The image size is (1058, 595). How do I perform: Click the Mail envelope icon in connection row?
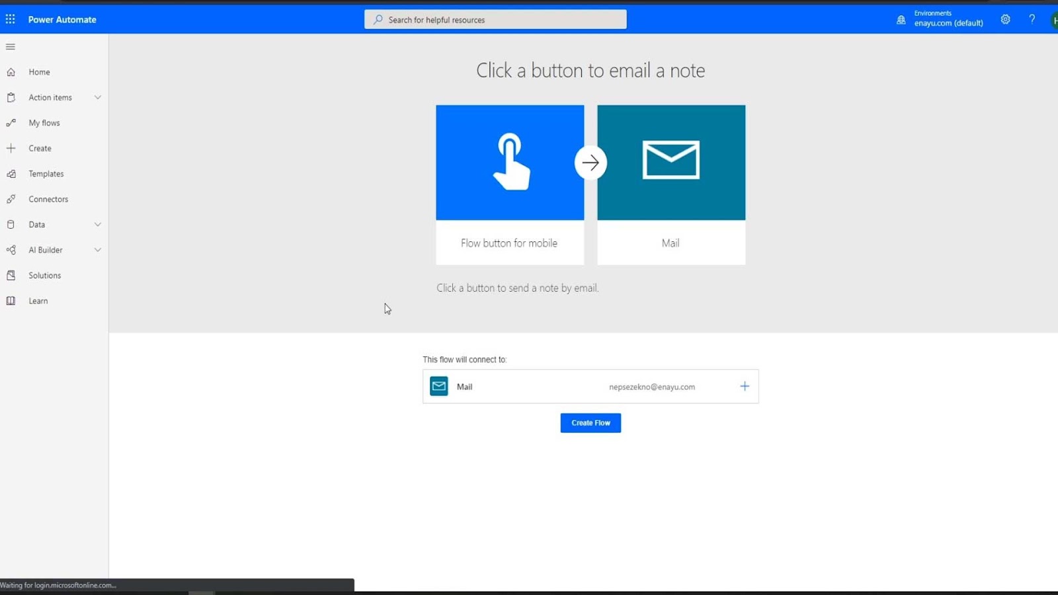pos(438,386)
